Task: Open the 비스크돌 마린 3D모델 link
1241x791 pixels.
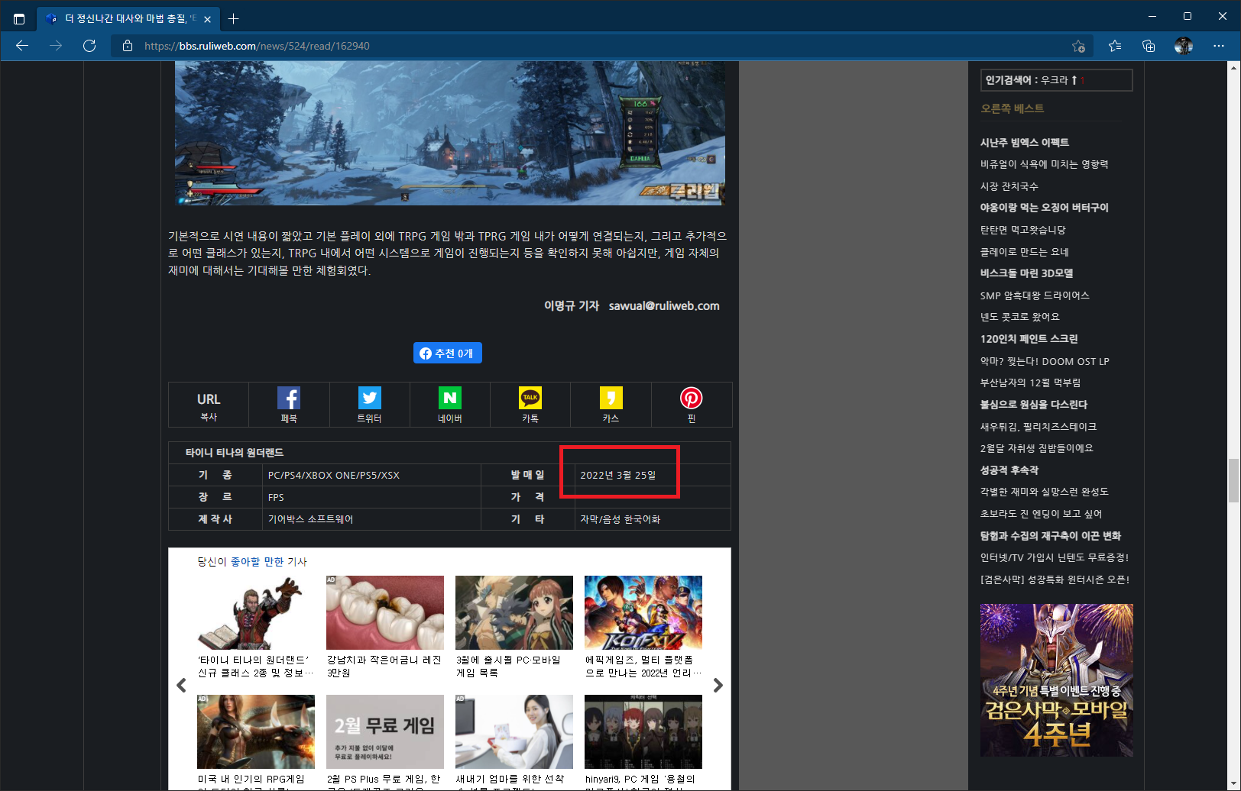Action: tap(1026, 273)
